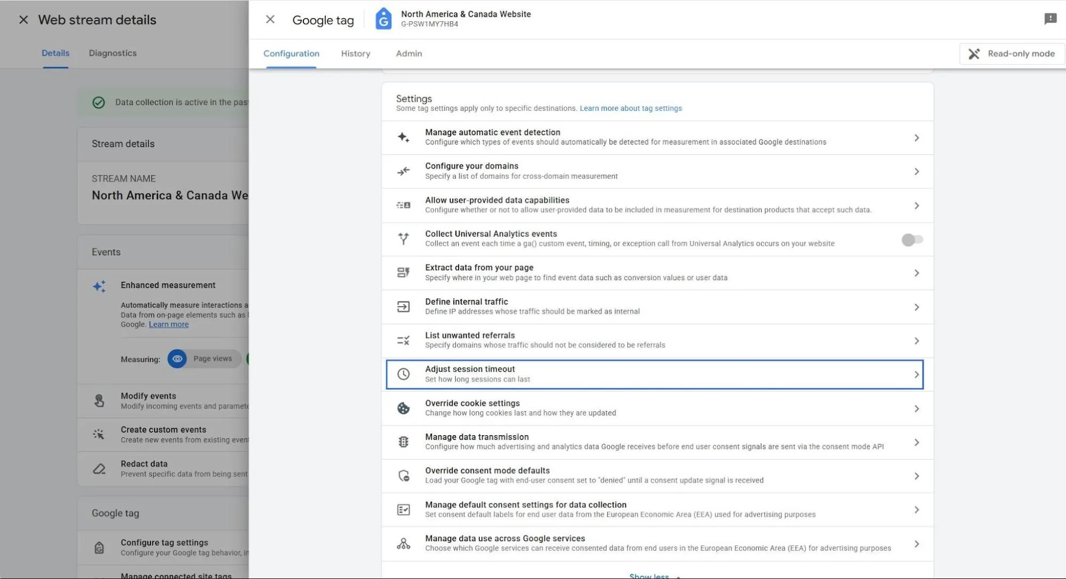Image resolution: width=1066 pixels, height=579 pixels.
Task: Open Learn more about tag settings link
Action: (630, 108)
